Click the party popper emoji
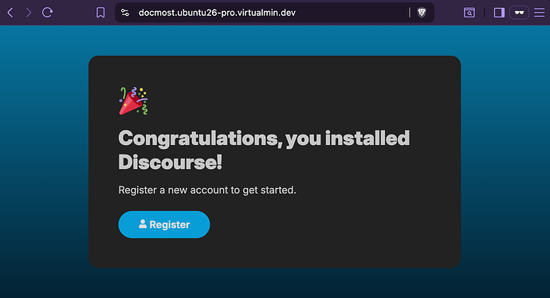The width and height of the screenshot is (550, 298). coord(133,101)
